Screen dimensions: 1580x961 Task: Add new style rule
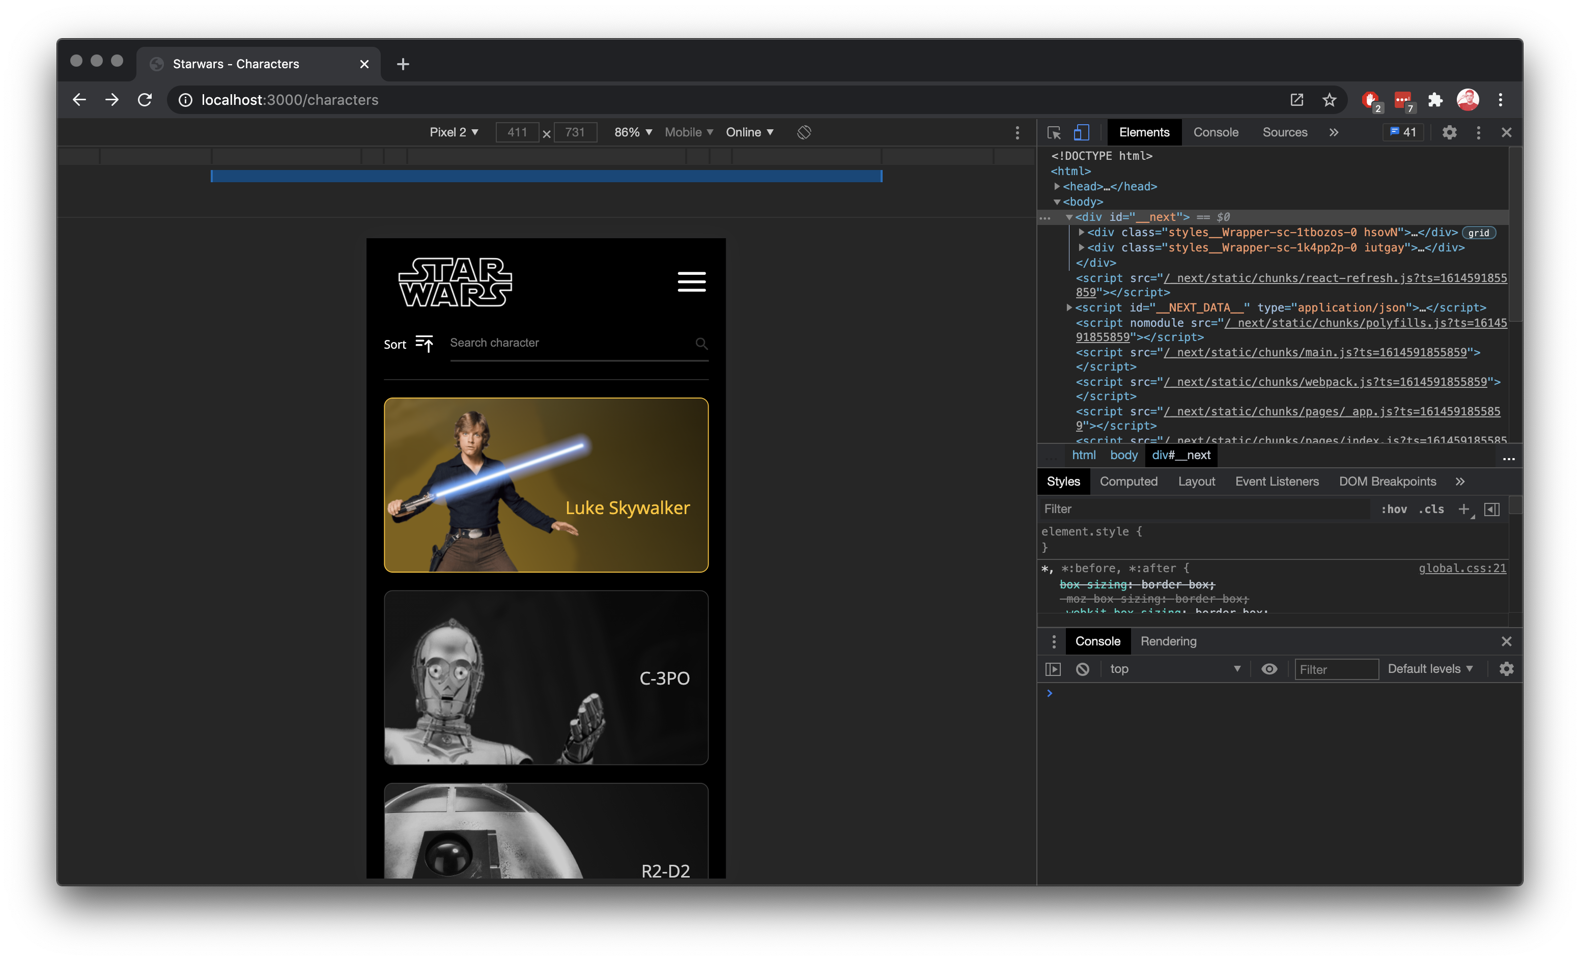point(1464,509)
